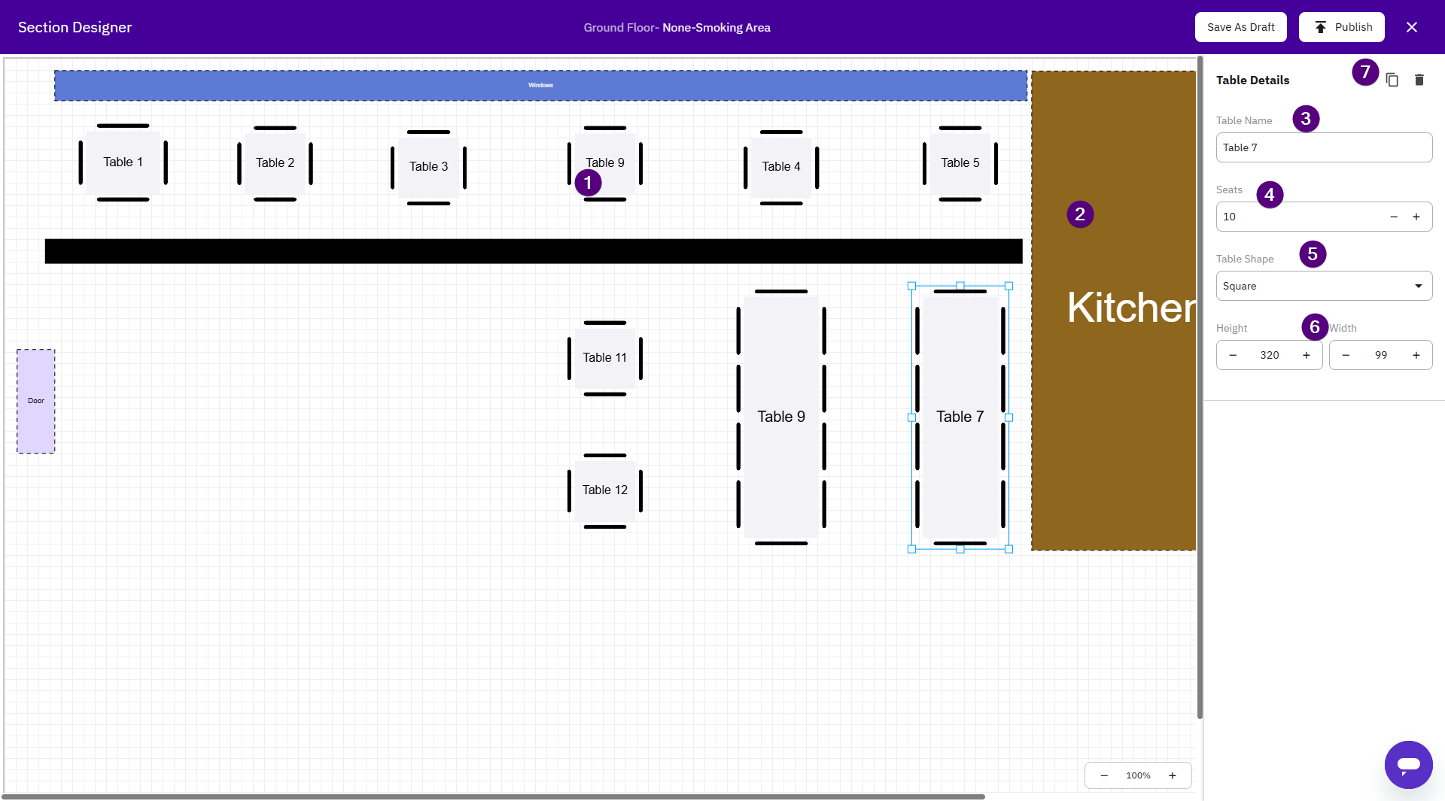Select Table 11 on the canvas
Viewport: 1445px width, 801px height.
pos(604,358)
